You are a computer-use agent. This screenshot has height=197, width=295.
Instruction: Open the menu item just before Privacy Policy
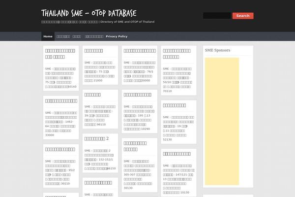94,36
